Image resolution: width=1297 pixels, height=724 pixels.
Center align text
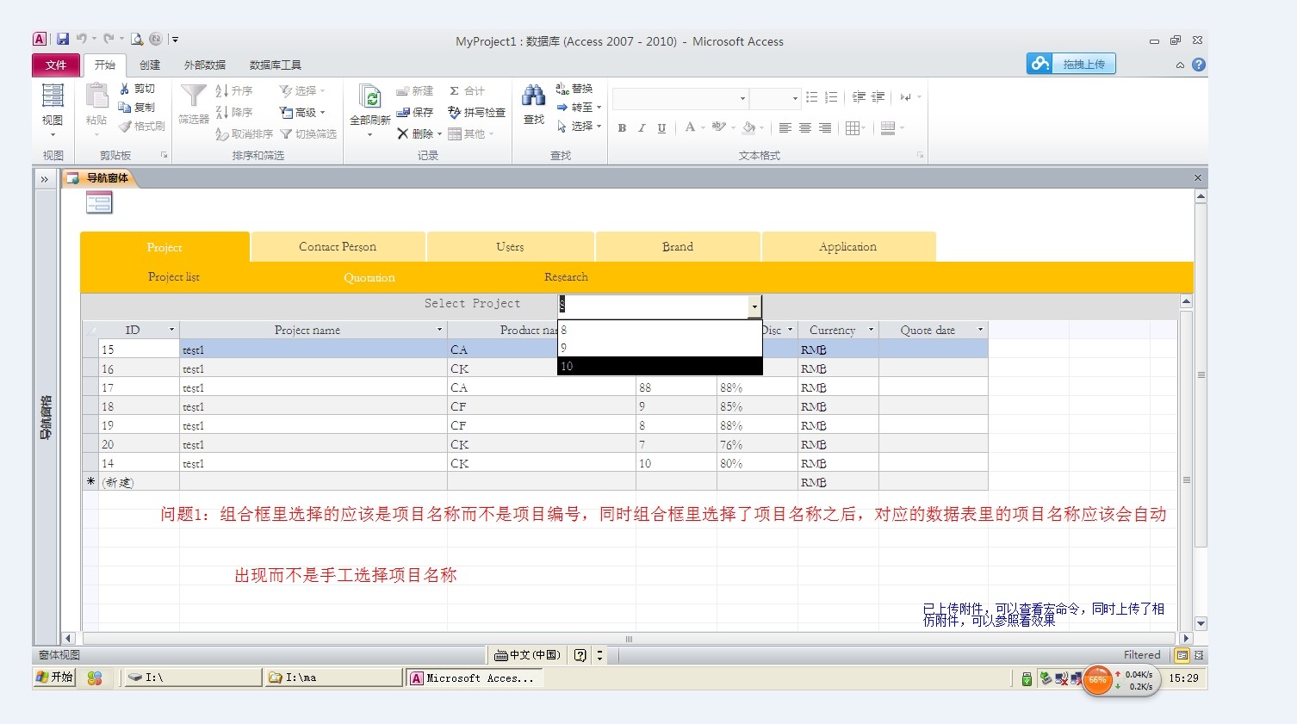click(805, 128)
